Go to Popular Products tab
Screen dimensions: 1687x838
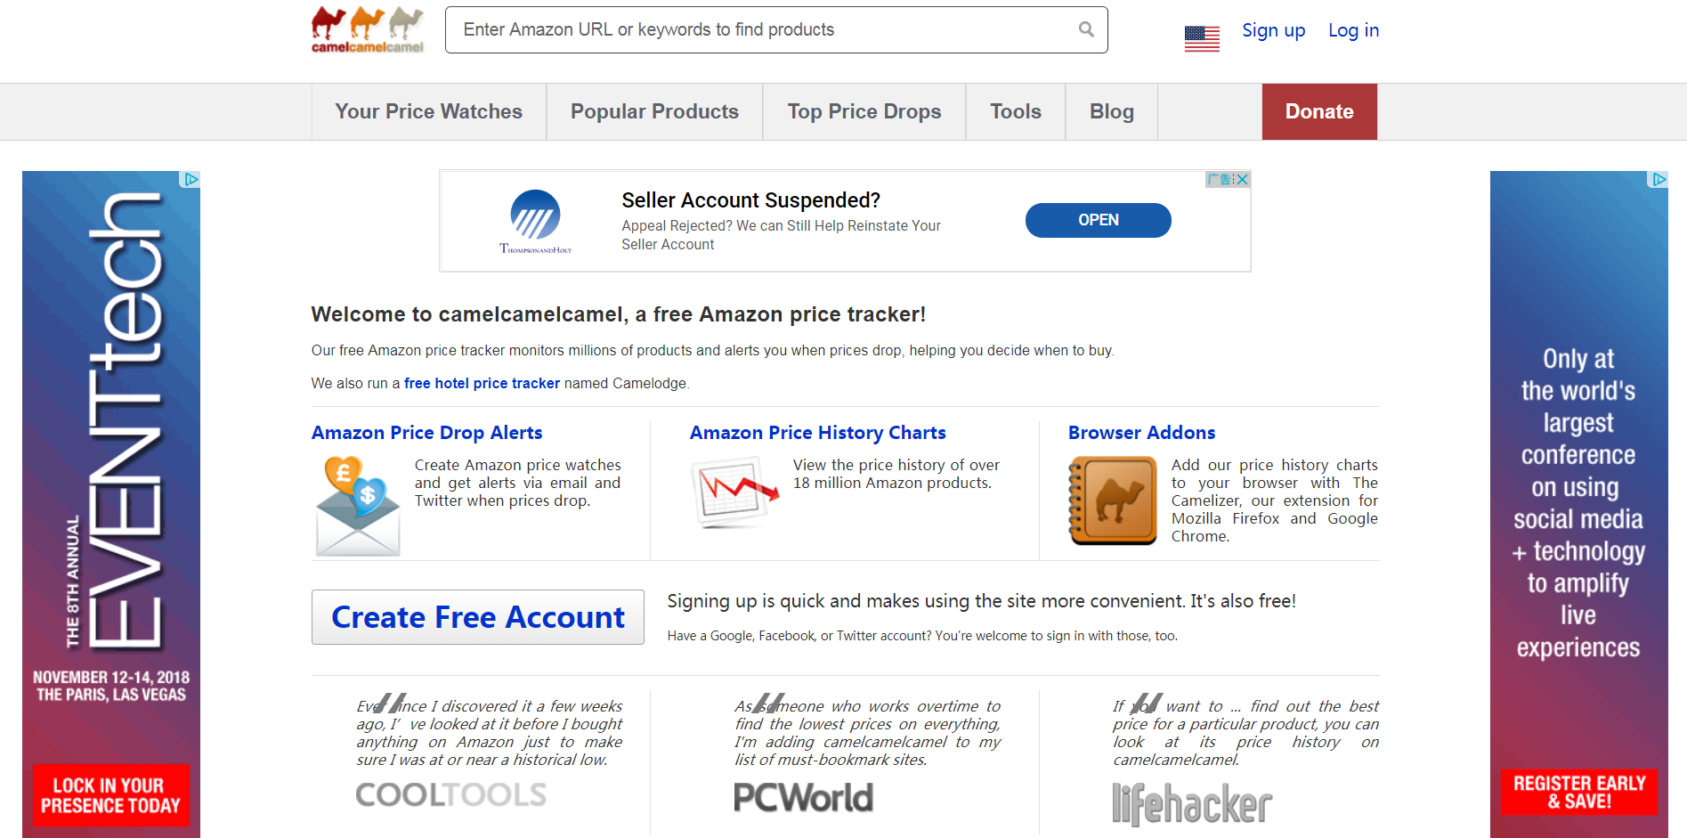[x=654, y=111]
